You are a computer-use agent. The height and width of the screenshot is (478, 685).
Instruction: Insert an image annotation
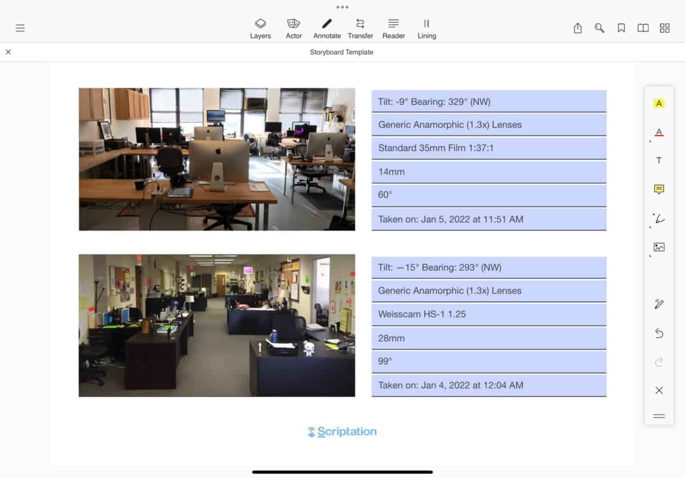tap(659, 246)
